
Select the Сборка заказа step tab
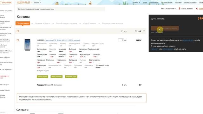click(x=23, y=23)
